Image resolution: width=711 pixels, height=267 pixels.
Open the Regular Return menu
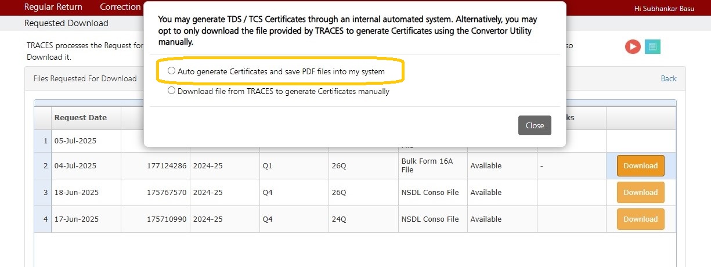[x=53, y=7]
